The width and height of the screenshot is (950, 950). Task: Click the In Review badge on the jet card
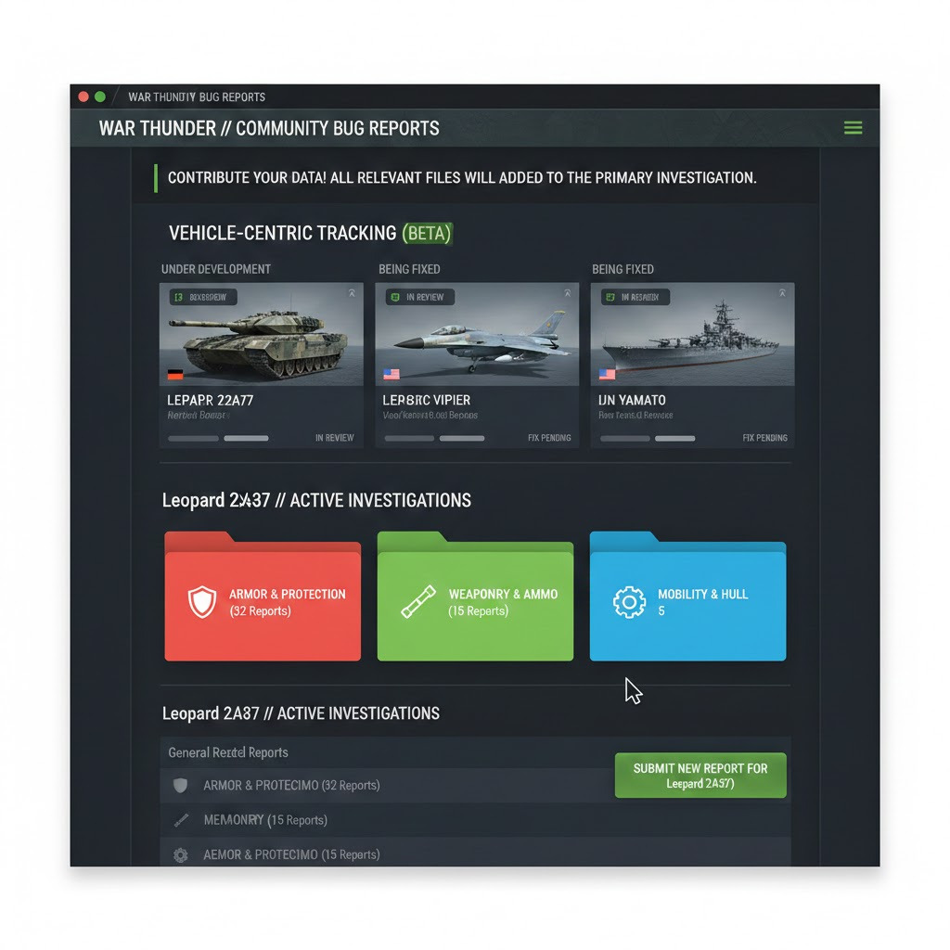tap(419, 298)
